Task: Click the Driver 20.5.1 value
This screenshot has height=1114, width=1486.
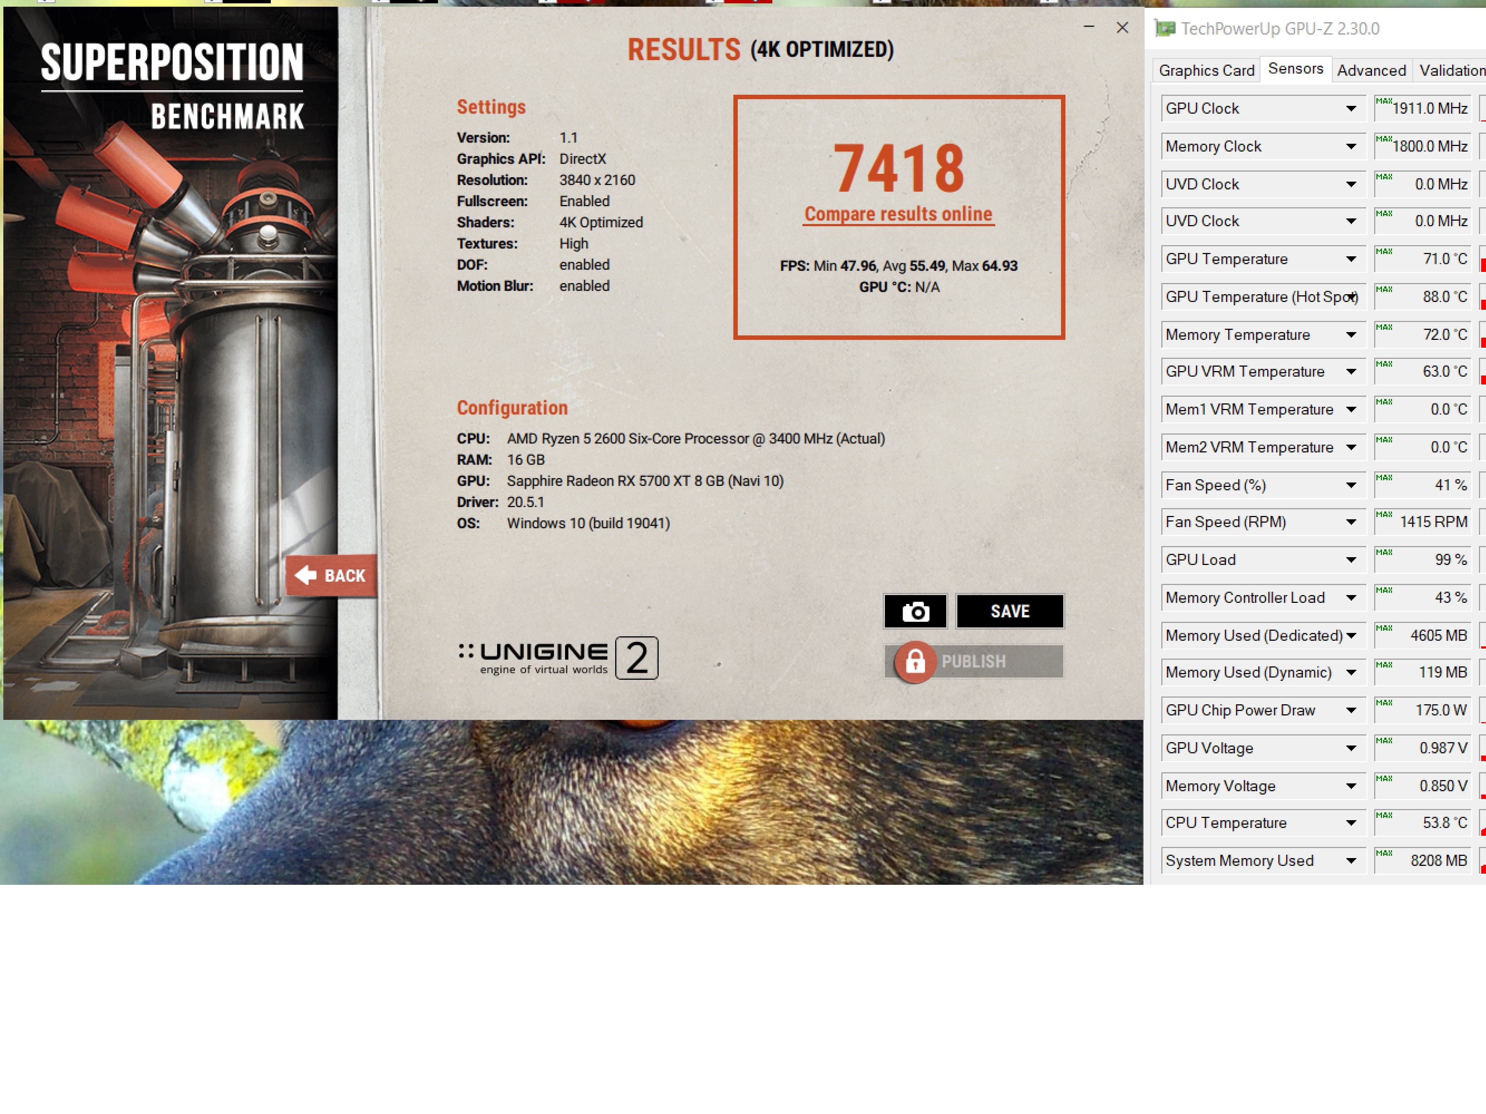Action: click(525, 502)
